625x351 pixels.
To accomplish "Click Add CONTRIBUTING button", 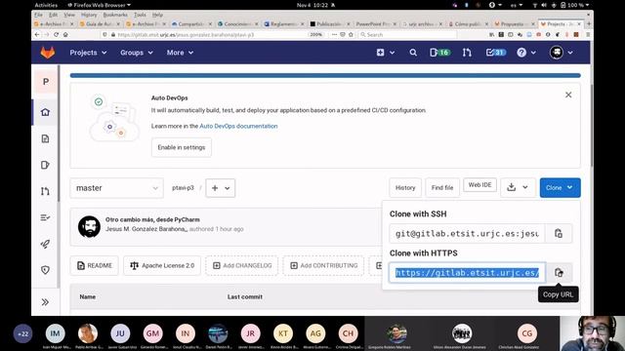I will [323, 265].
